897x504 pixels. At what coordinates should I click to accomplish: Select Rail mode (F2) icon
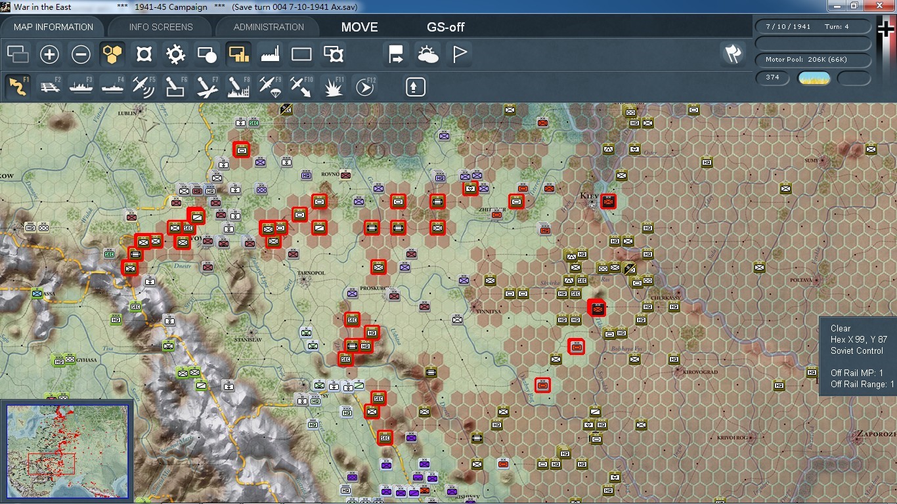50,87
